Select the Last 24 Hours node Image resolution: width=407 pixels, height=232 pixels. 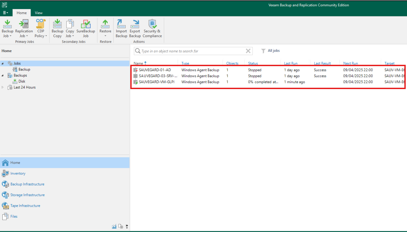[25, 87]
